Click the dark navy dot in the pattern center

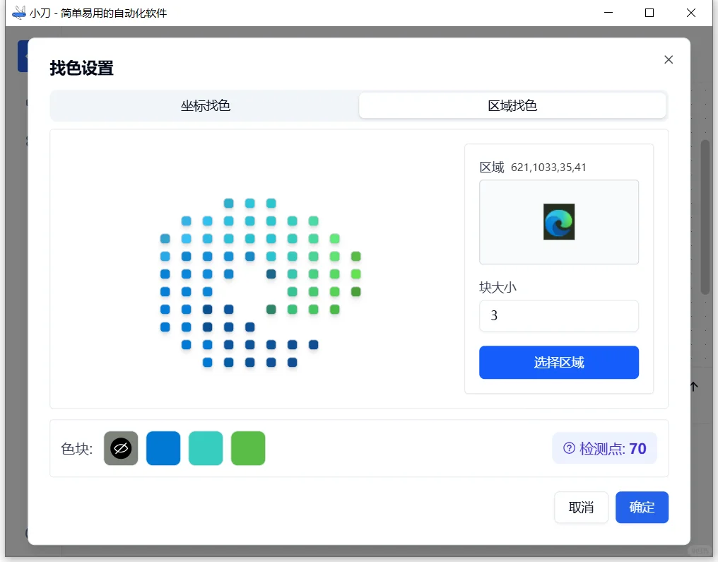point(271,274)
